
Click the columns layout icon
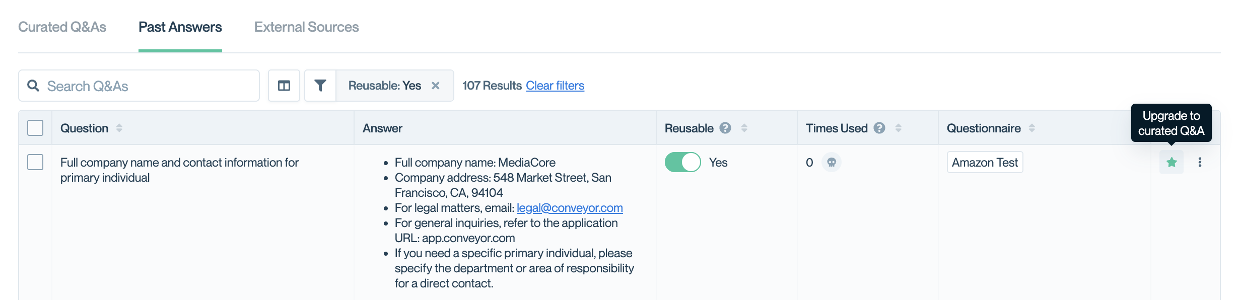(284, 86)
